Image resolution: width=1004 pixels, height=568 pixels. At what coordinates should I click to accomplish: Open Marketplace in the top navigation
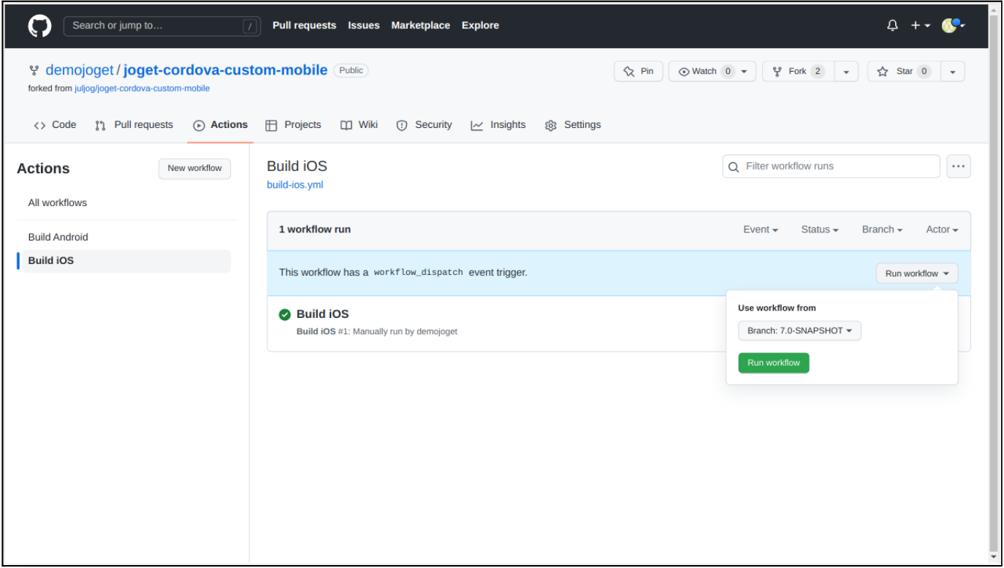(x=420, y=26)
